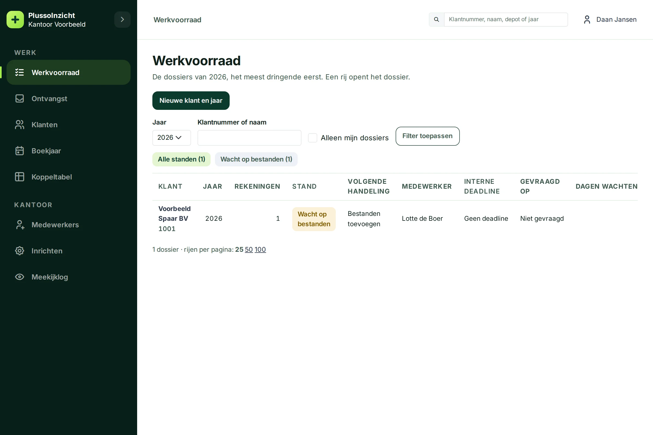Click the Inrichten gear icon
The width and height of the screenshot is (653, 435).
click(19, 251)
